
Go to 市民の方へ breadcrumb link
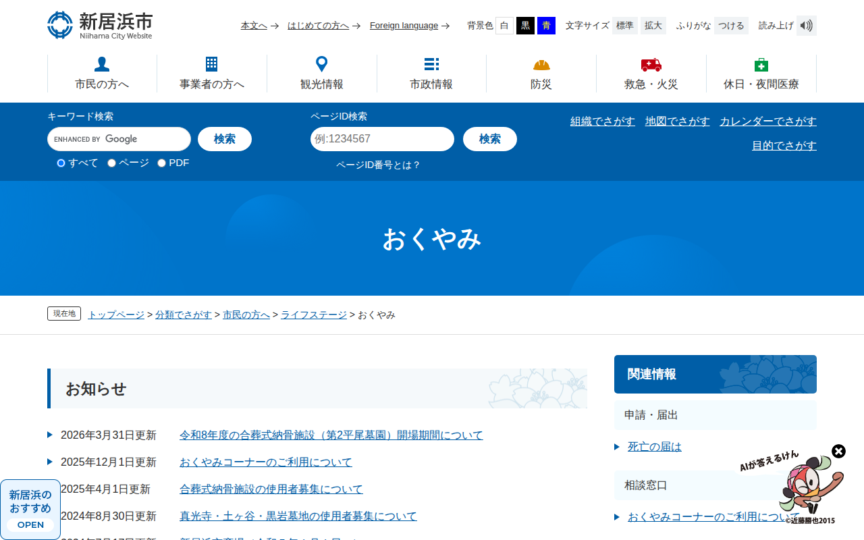pos(246,315)
